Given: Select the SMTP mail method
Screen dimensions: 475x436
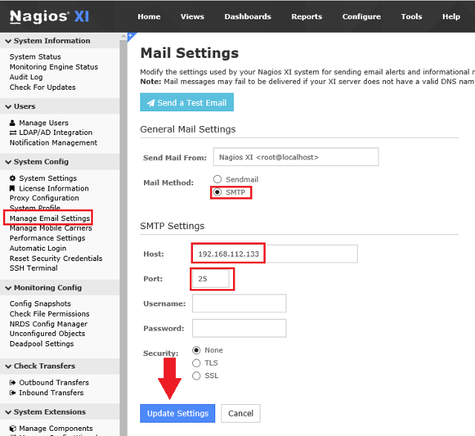Looking at the screenshot, I should point(217,192).
